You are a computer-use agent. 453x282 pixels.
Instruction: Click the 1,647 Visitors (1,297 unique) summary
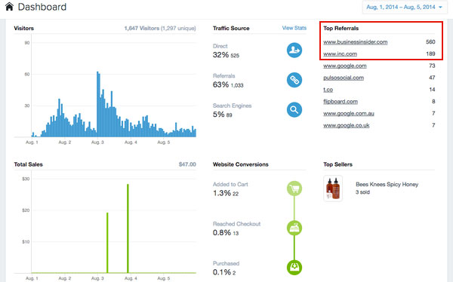pos(160,29)
